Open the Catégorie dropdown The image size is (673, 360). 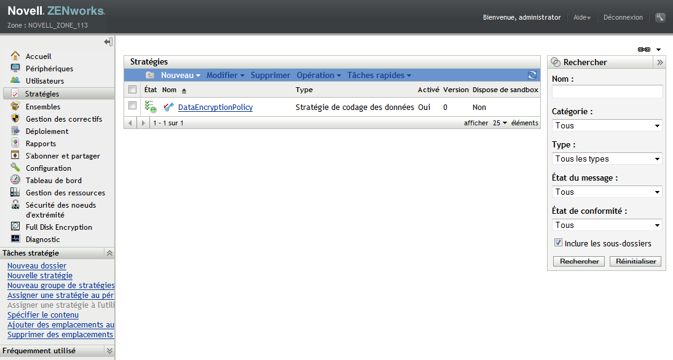pos(607,125)
